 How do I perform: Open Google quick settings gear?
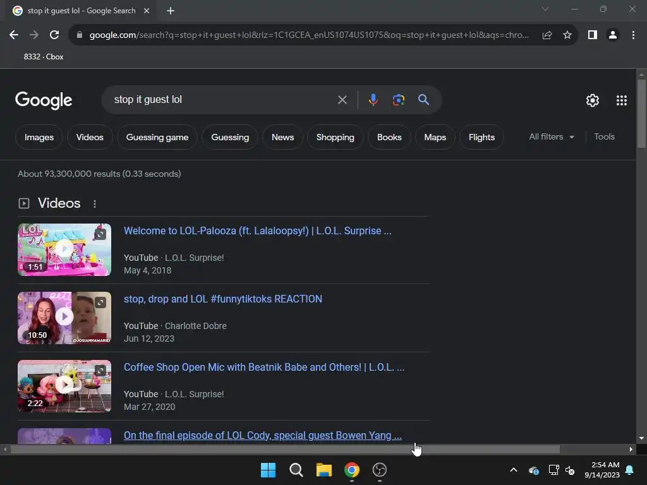[x=593, y=100]
